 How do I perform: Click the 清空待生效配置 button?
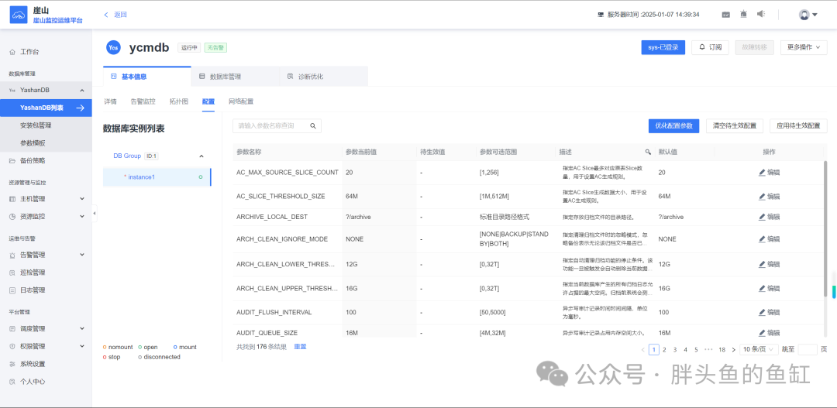click(735, 126)
